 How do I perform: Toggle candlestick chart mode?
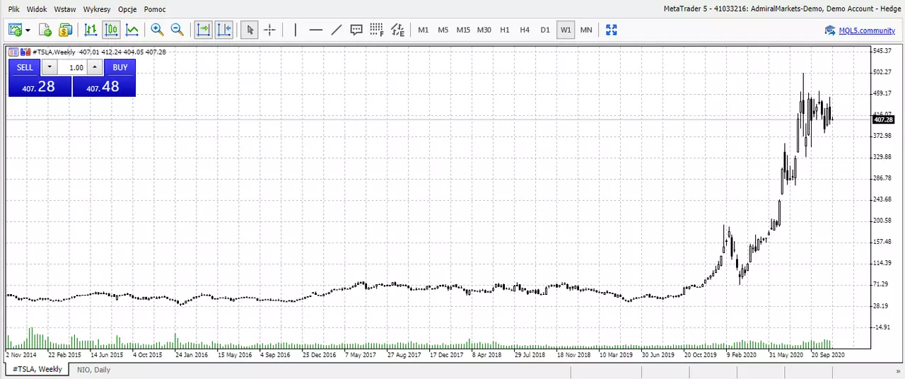pos(111,30)
